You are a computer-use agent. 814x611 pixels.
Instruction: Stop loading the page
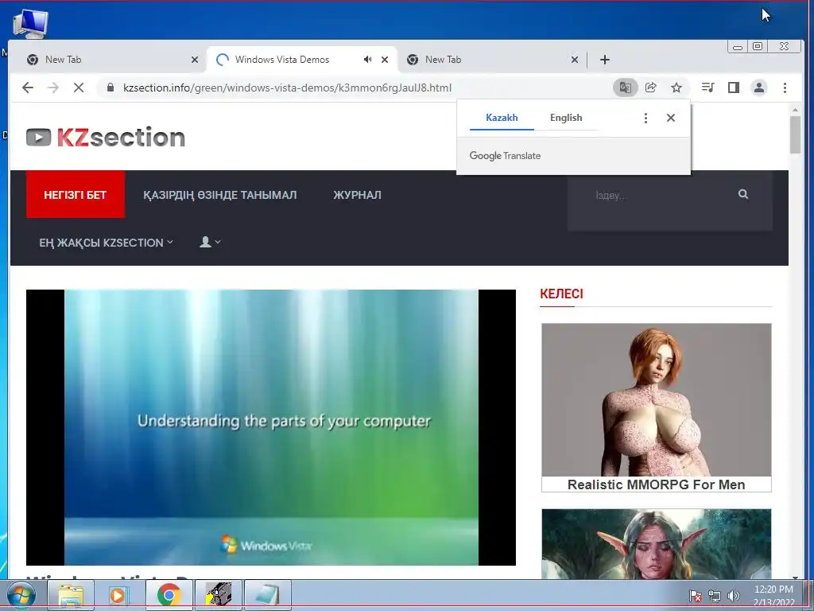click(79, 88)
